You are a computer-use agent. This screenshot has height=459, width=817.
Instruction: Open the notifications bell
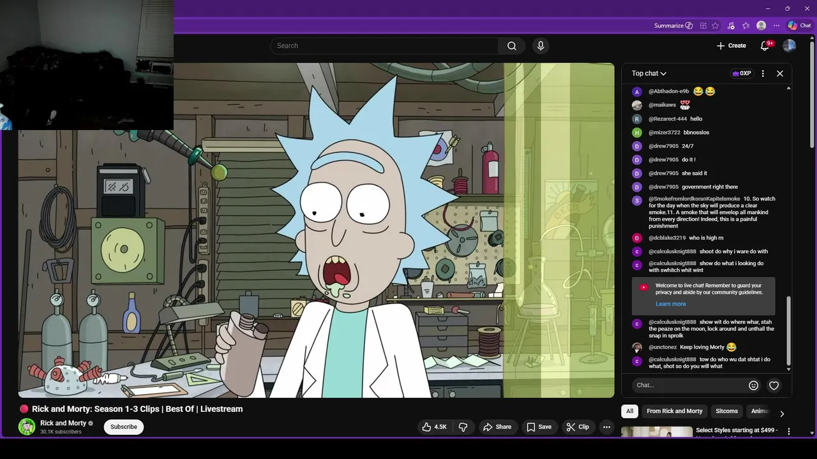(765, 46)
